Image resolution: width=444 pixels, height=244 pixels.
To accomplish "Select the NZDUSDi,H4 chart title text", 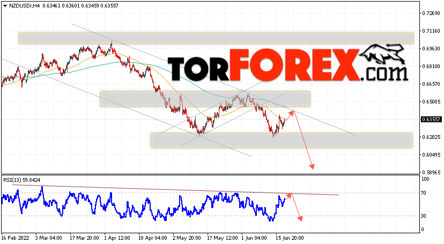I will 24,6.
